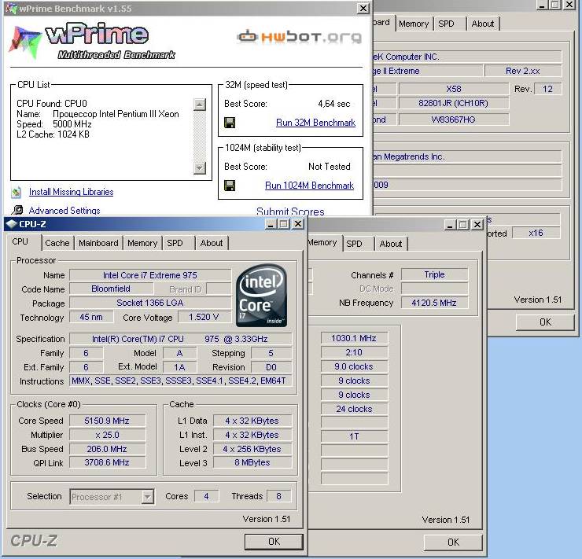
Task: Switch to Mainboard tab in front CPU-Z
Action: pyautogui.click(x=98, y=243)
